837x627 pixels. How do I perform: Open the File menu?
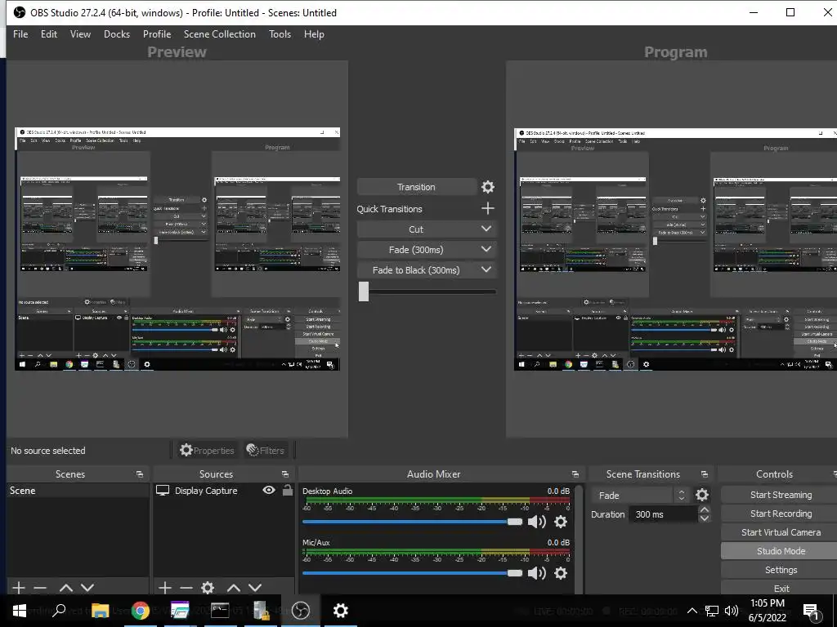point(20,34)
